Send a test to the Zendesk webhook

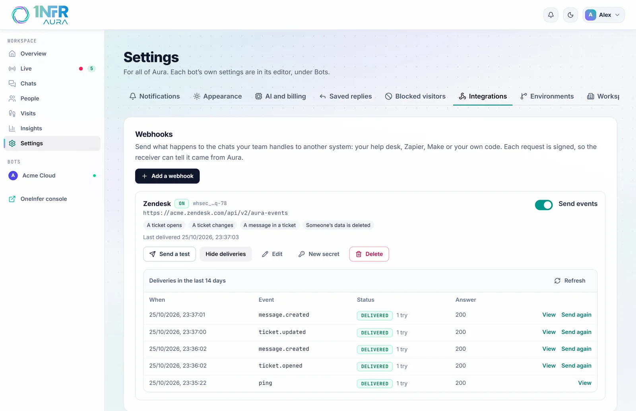(169, 254)
